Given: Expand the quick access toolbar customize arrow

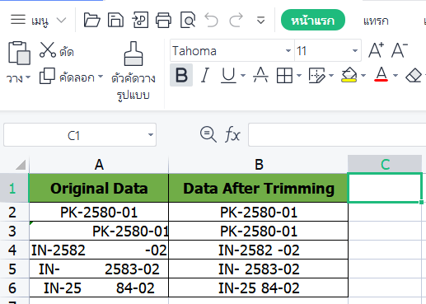Looking at the screenshot, I should (x=260, y=21).
